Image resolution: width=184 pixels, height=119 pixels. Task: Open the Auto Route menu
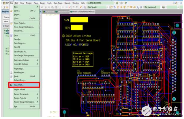[x=58, y=3]
